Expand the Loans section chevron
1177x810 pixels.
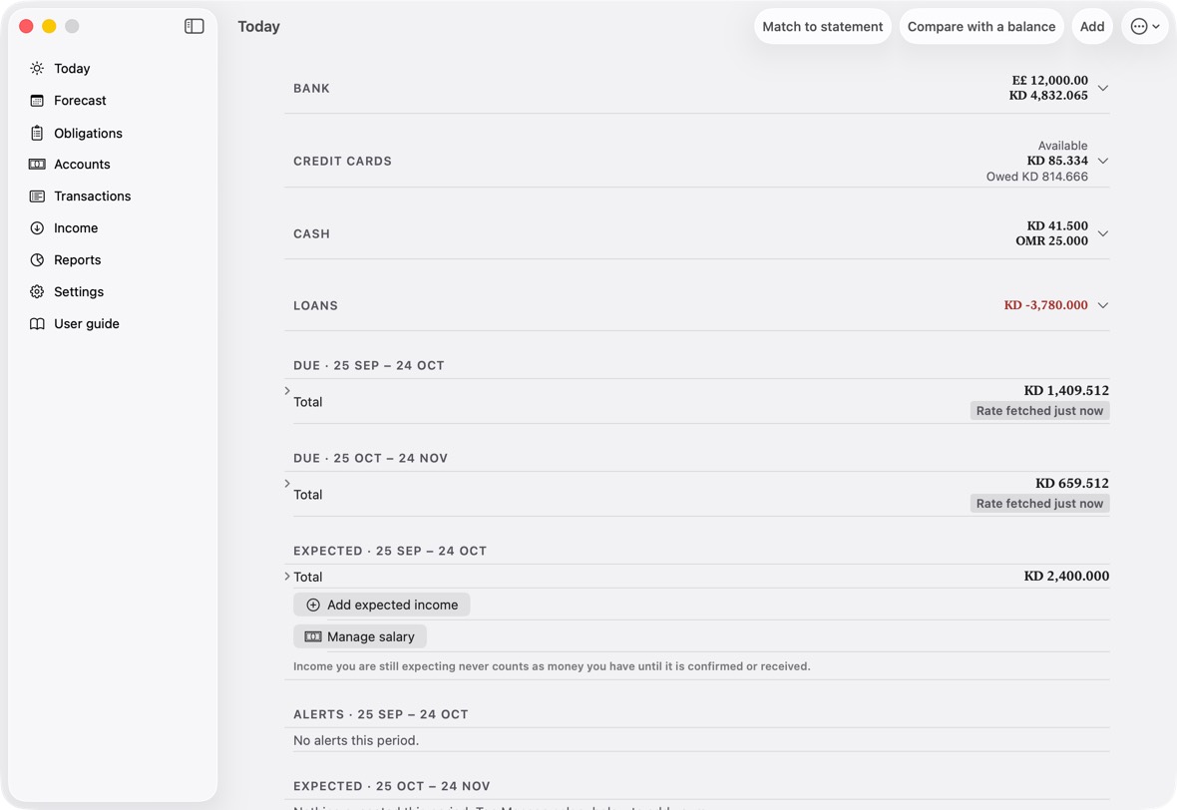1102,305
